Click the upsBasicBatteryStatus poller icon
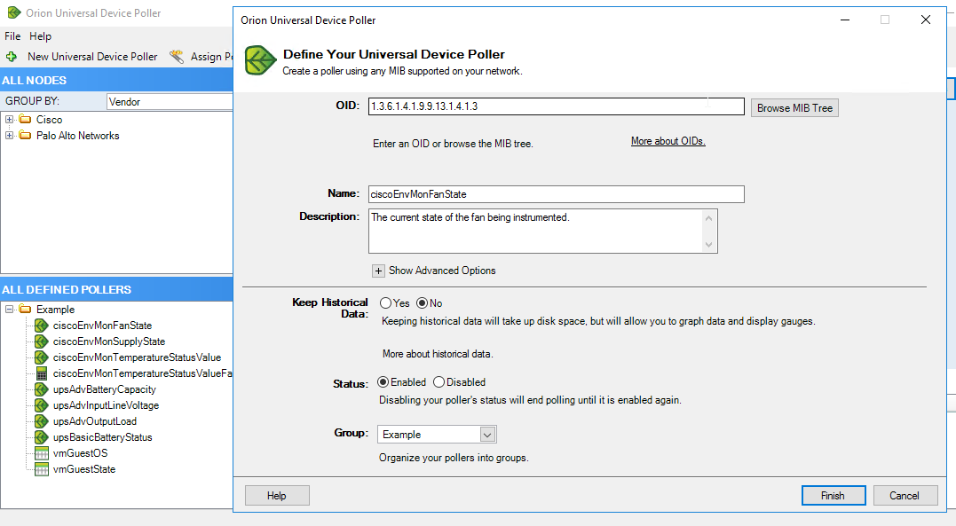Image resolution: width=956 pixels, height=526 pixels. (x=42, y=437)
